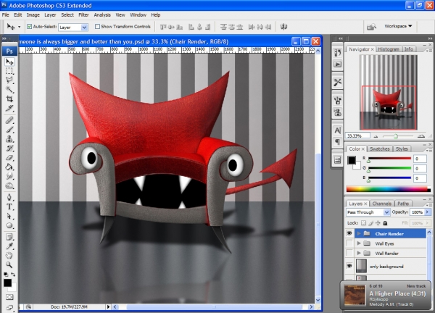Image resolution: width=435 pixels, height=313 pixels.
Task: Switch to the Histogram tab
Action: click(389, 49)
